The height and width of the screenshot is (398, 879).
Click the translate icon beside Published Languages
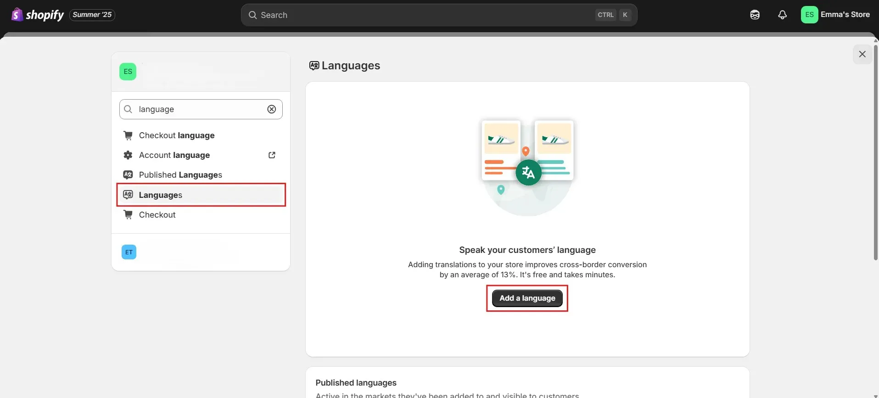128,175
